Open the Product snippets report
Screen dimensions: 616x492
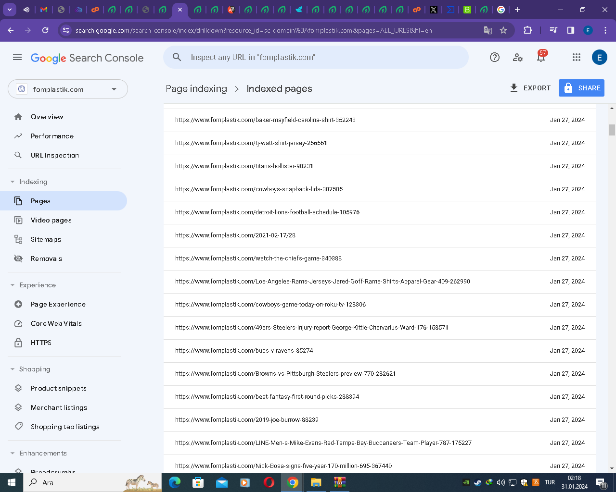coord(64,388)
